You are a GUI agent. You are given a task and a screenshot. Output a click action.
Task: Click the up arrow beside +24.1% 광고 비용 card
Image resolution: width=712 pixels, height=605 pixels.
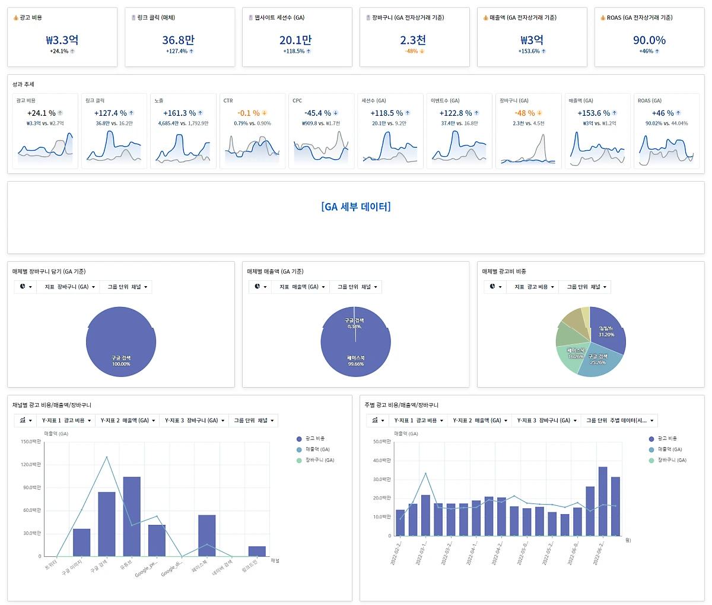(x=72, y=52)
